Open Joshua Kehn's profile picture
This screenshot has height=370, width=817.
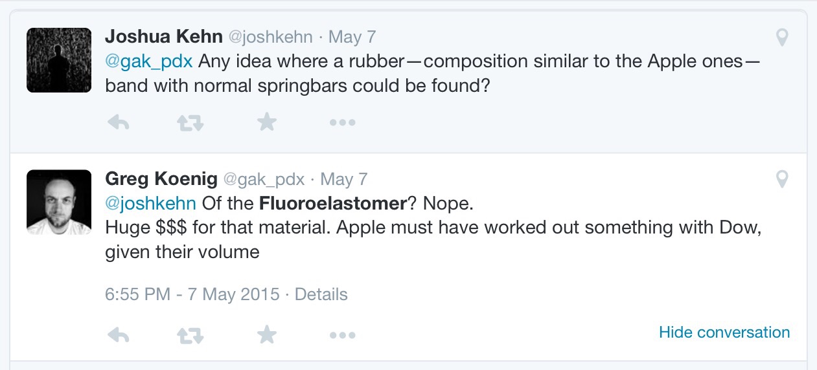pyautogui.click(x=59, y=60)
